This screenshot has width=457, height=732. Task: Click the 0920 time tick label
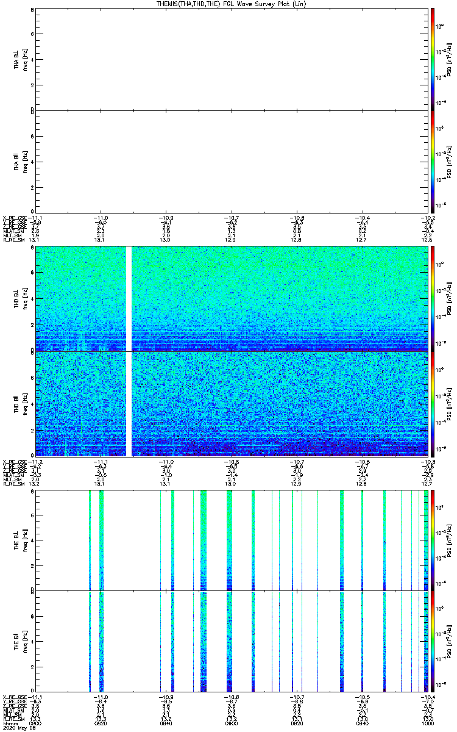click(x=297, y=722)
